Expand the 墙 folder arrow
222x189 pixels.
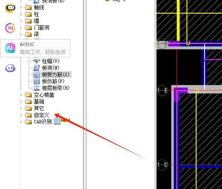[x=21, y=21]
